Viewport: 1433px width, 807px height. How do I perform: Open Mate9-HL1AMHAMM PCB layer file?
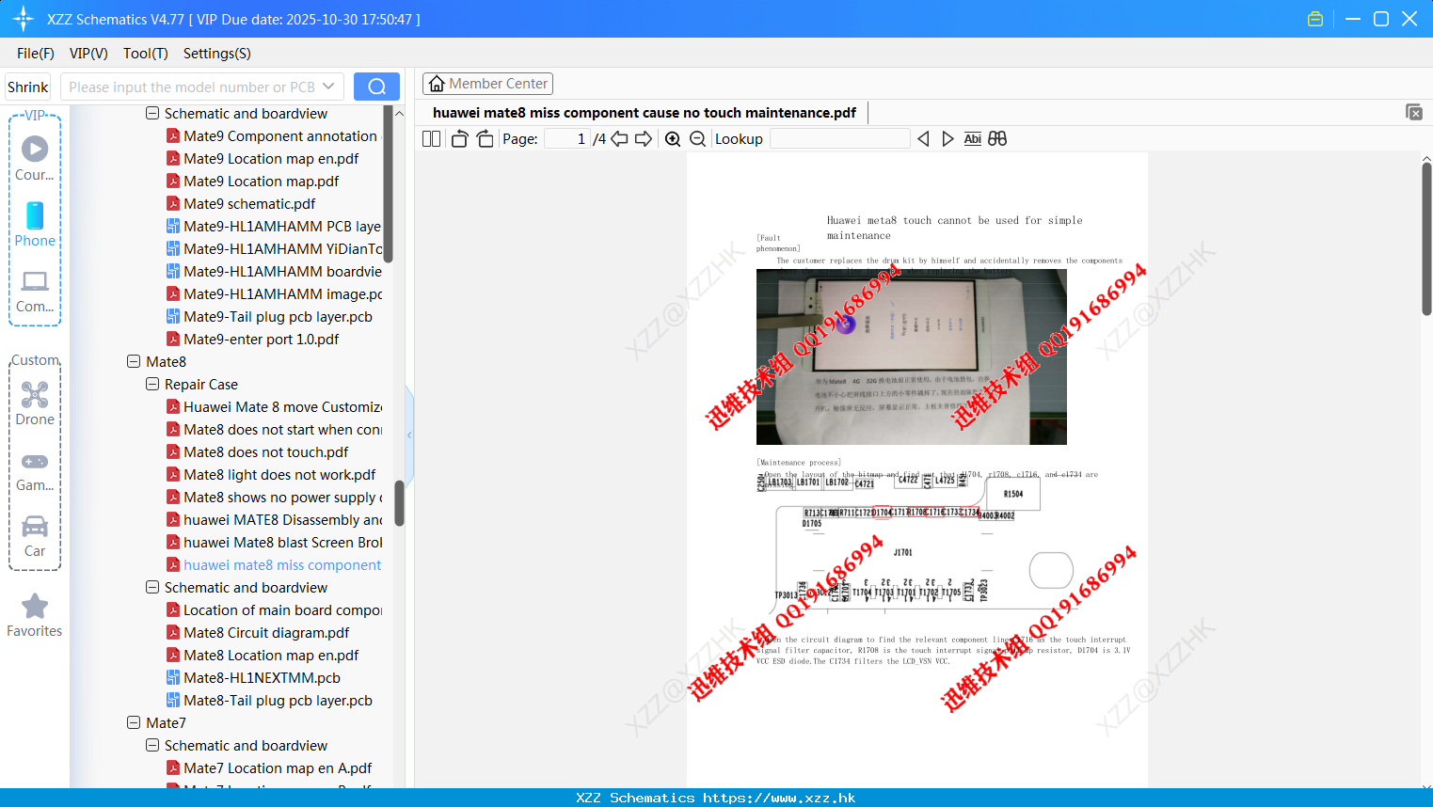coord(274,226)
